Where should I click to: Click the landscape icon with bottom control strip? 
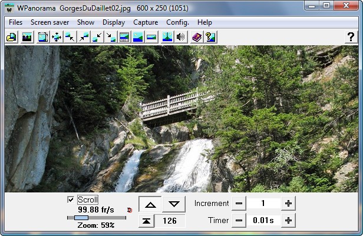(124, 37)
